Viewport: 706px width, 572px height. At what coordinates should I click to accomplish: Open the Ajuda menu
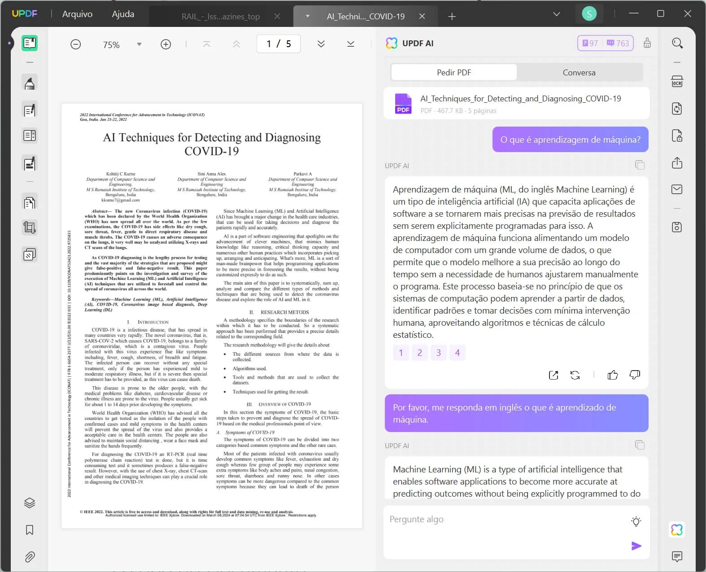pos(123,14)
